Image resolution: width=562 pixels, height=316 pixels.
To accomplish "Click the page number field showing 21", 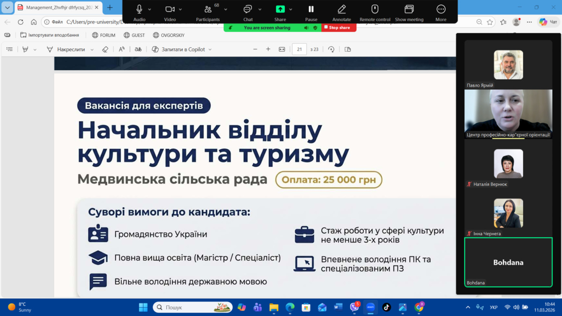I will 299,49.
